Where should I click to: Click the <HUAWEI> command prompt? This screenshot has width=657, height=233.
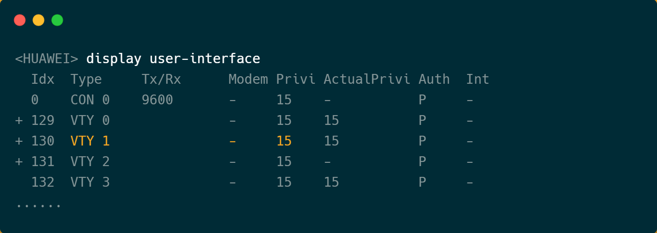[x=46, y=59]
